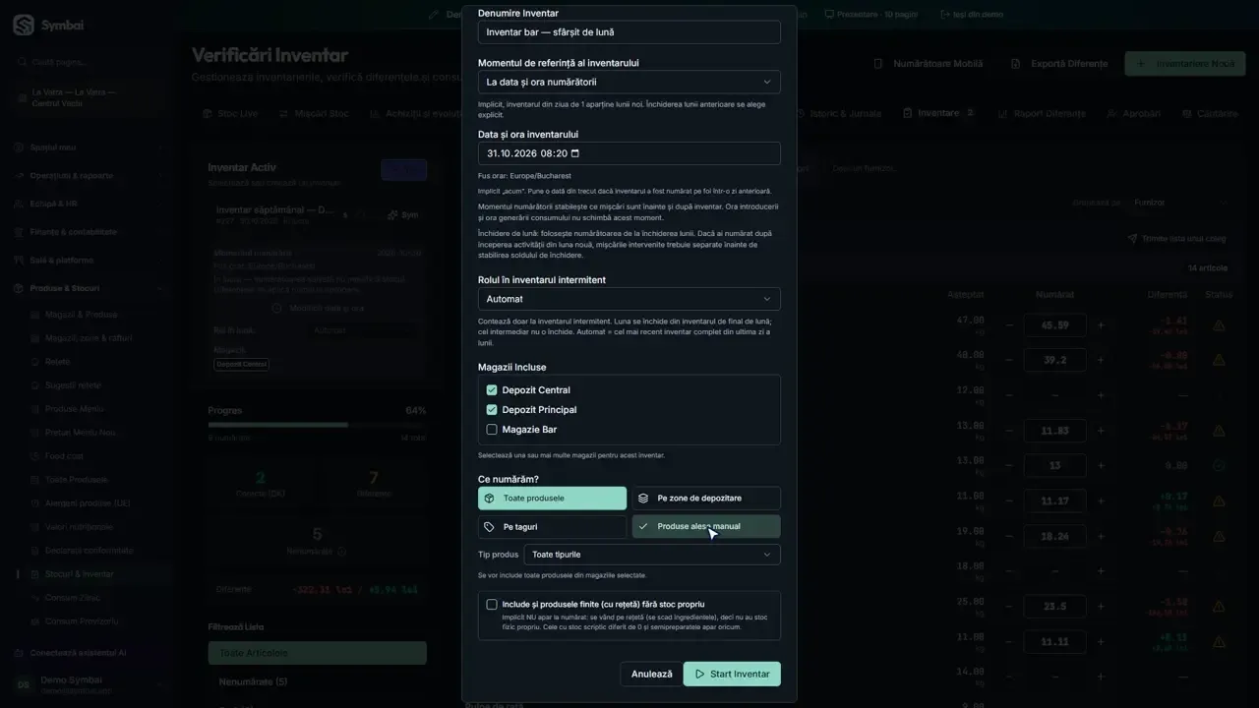
Task: Click the plus icon next to 45.59
Action: click(1101, 325)
